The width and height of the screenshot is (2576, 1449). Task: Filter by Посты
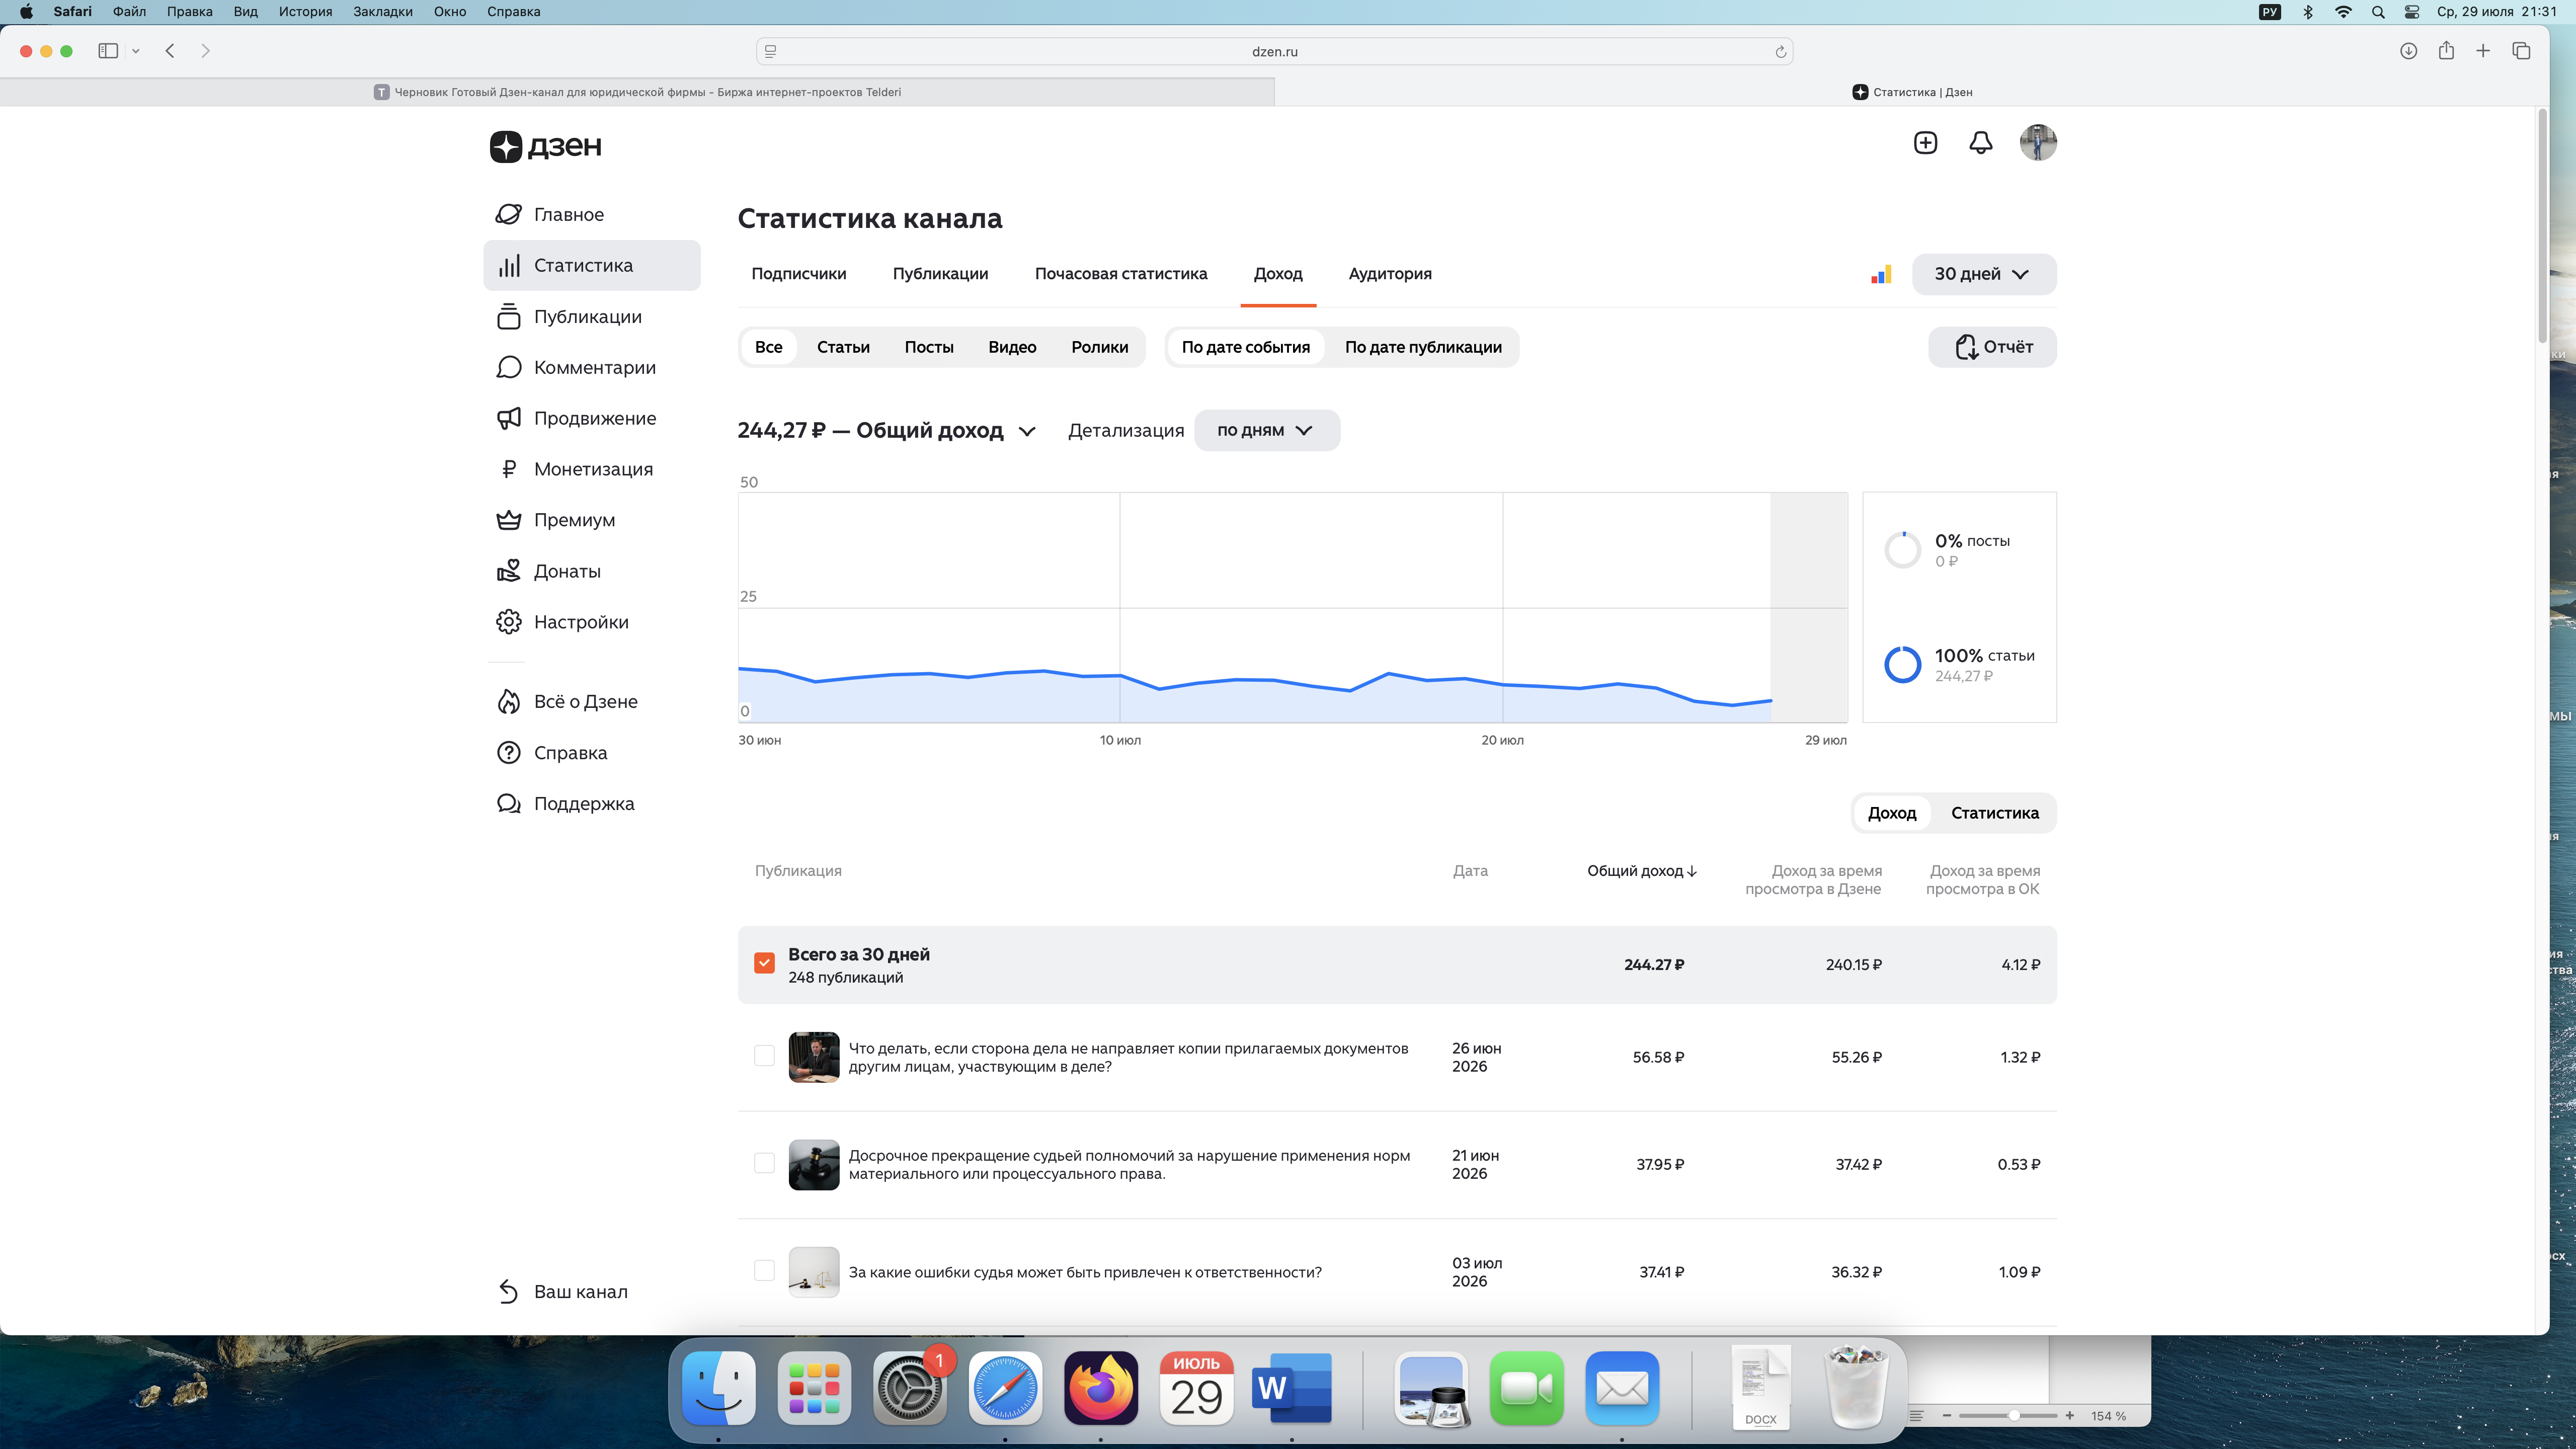click(929, 347)
